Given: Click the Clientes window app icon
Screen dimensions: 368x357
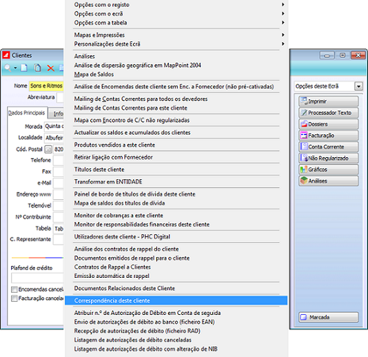Looking at the screenshot, I should 6,55.
